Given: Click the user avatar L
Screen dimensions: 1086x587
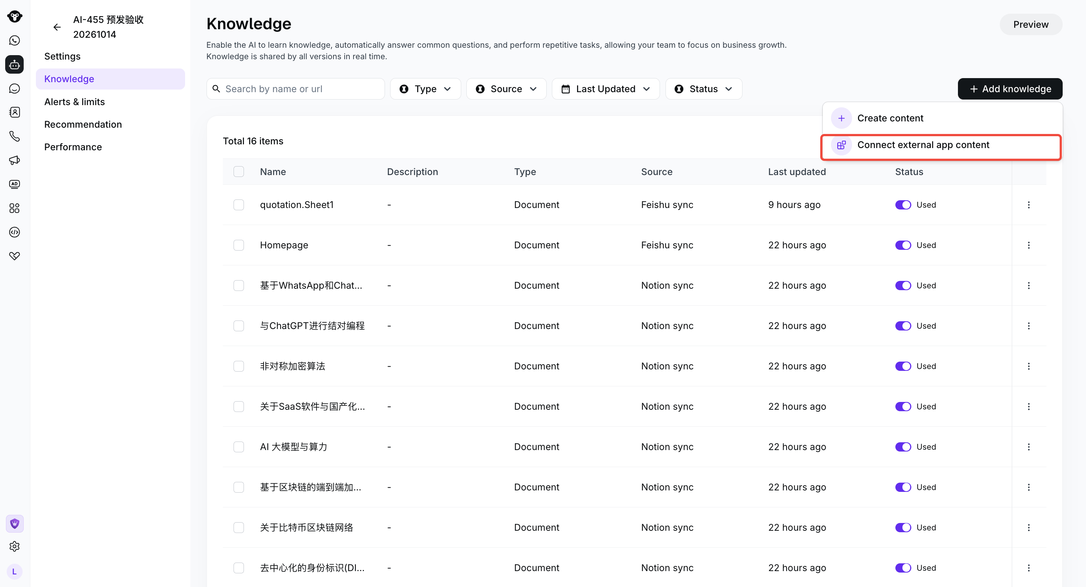Looking at the screenshot, I should pyautogui.click(x=15, y=572).
